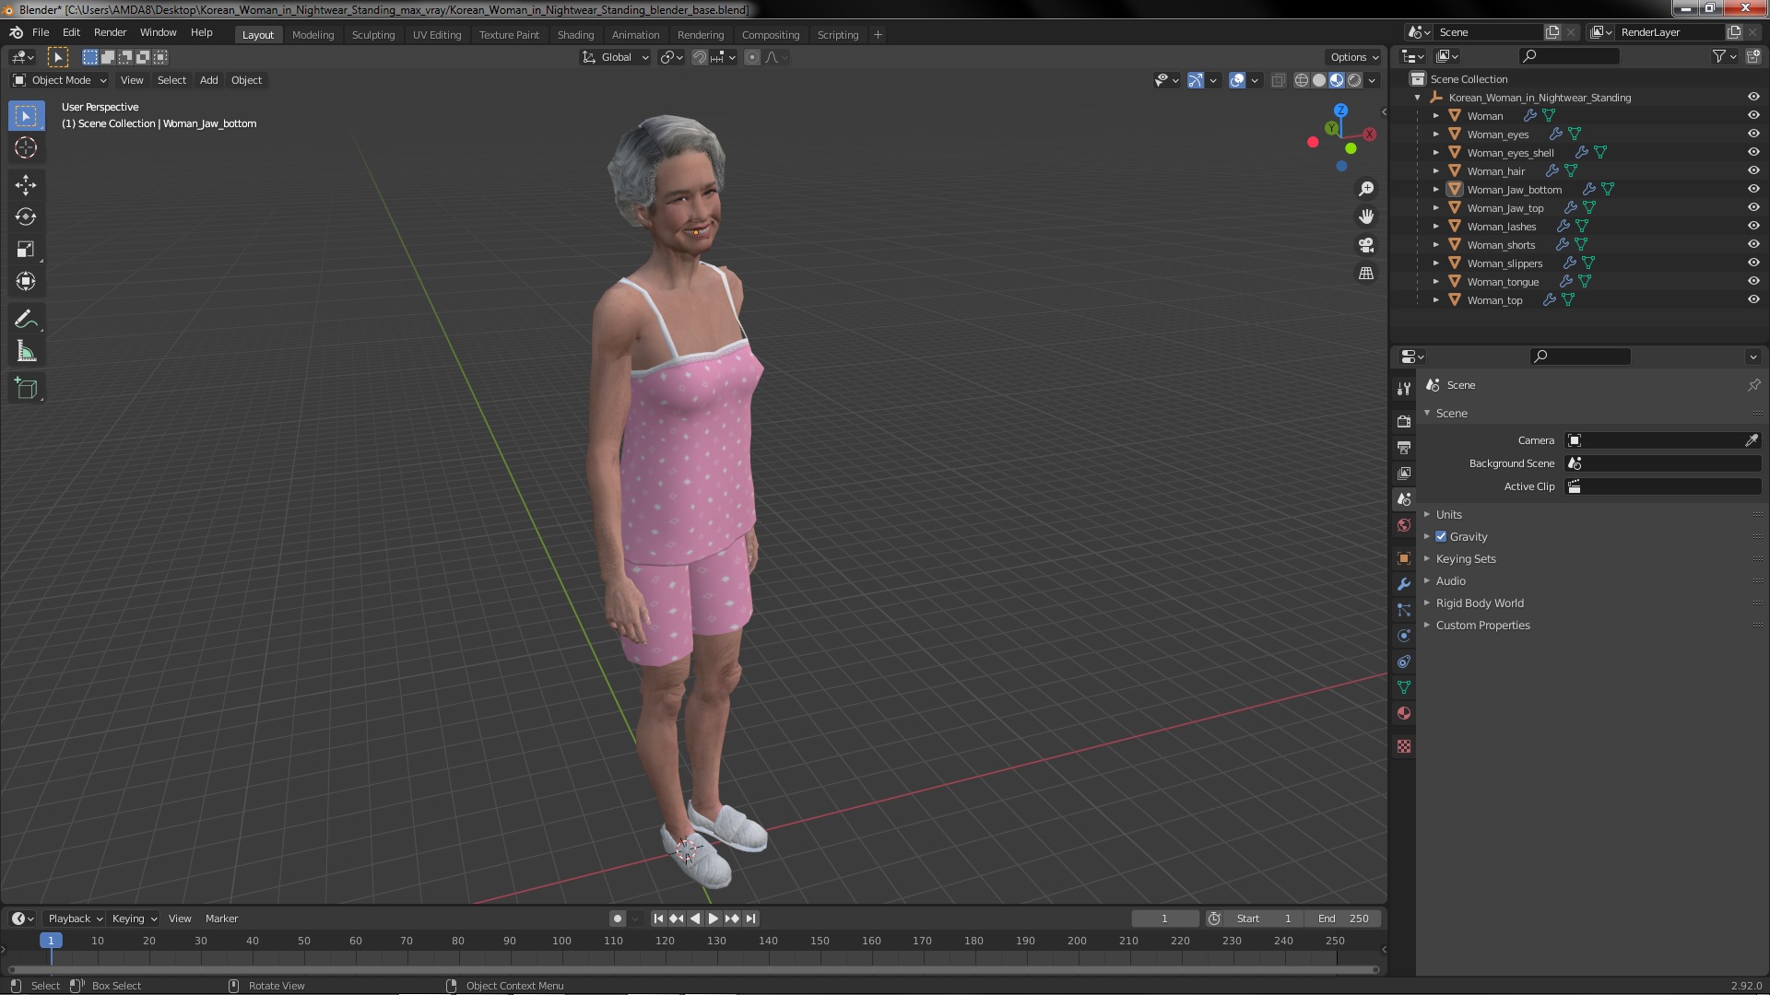Image resolution: width=1770 pixels, height=995 pixels.
Task: Open the Particles properties tab
Action: click(x=1404, y=610)
